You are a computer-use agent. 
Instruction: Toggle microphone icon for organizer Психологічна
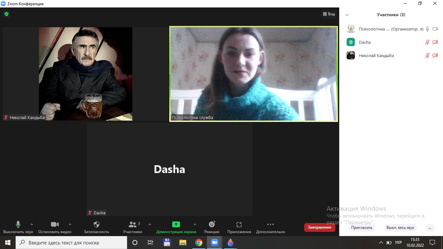[427, 29]
